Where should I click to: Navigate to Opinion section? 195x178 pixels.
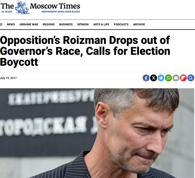(83, 24)
